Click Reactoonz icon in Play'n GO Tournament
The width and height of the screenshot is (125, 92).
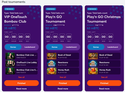(x=51, y=64)
